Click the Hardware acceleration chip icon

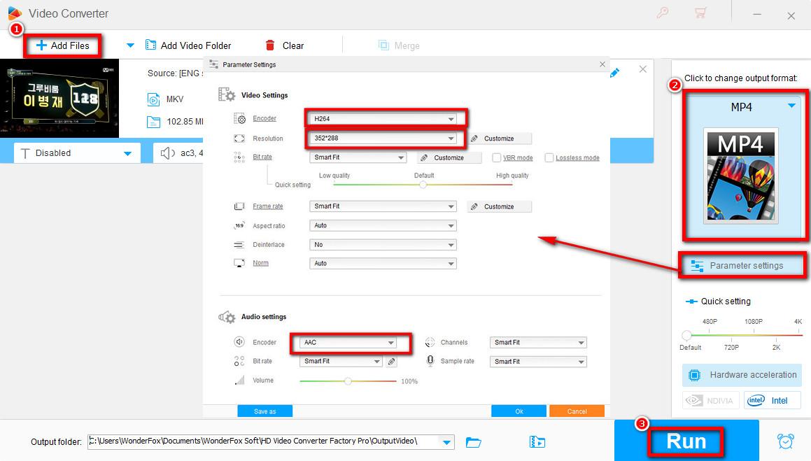(695, 375)
